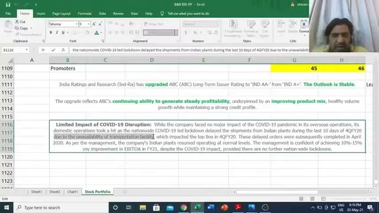Select row 1121 header
This screenshot has height=213, width=379.
7,165
